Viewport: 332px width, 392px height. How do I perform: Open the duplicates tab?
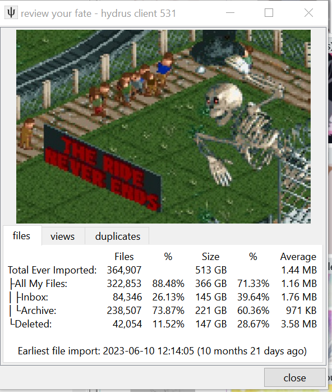tap(118, 236)
